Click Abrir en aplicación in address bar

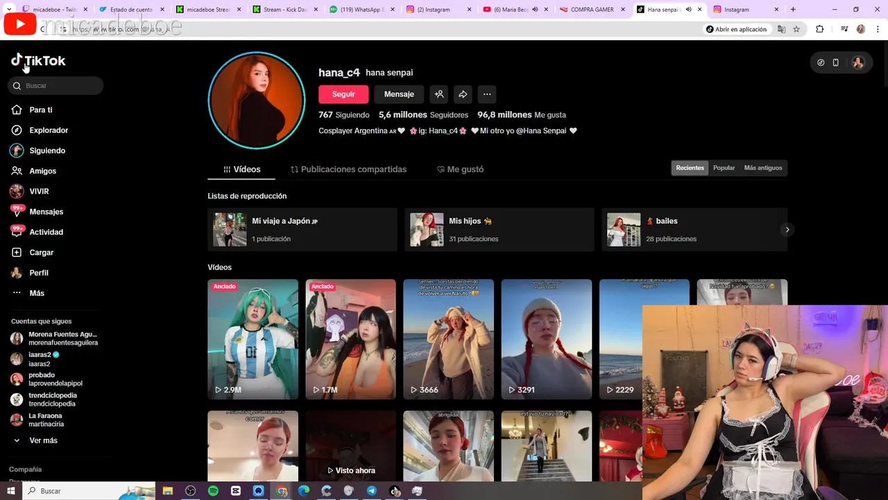(x=737, y=29)
